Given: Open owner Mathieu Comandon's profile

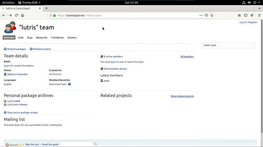Looking at the screenshot, I should tap(17, 74).
